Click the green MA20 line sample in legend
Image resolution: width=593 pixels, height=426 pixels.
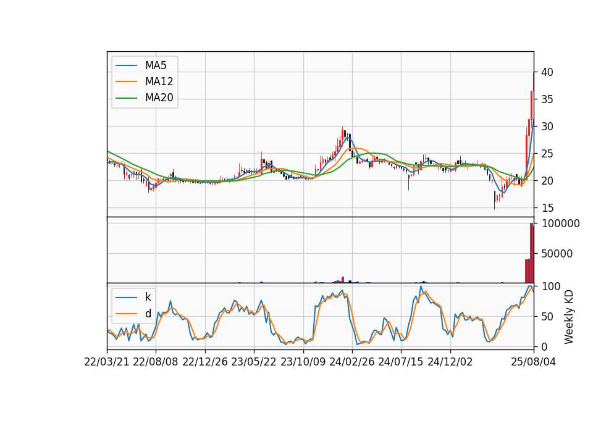[126, 98]
